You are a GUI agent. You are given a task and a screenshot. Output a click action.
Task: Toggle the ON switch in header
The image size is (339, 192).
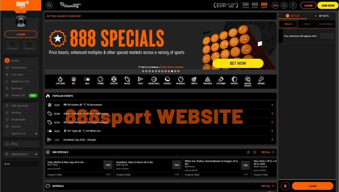275,5
